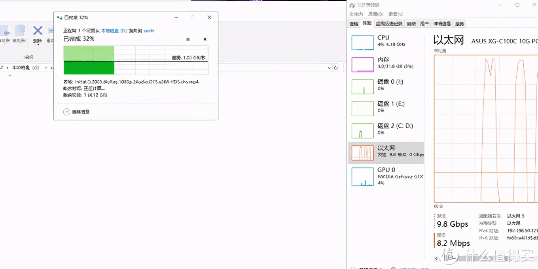Cancel the copy with the small X
This screenshot has height=269, width=538.
[x=205, y=39]
